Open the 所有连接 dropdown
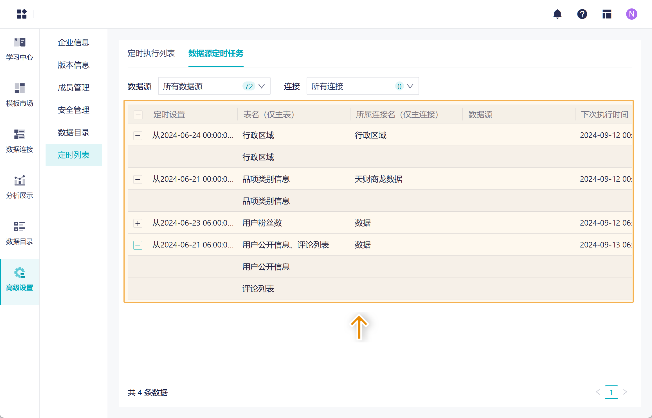 [362, 86]
